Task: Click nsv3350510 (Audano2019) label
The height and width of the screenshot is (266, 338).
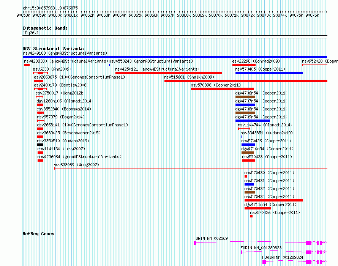Action: [x=63, y=141]
